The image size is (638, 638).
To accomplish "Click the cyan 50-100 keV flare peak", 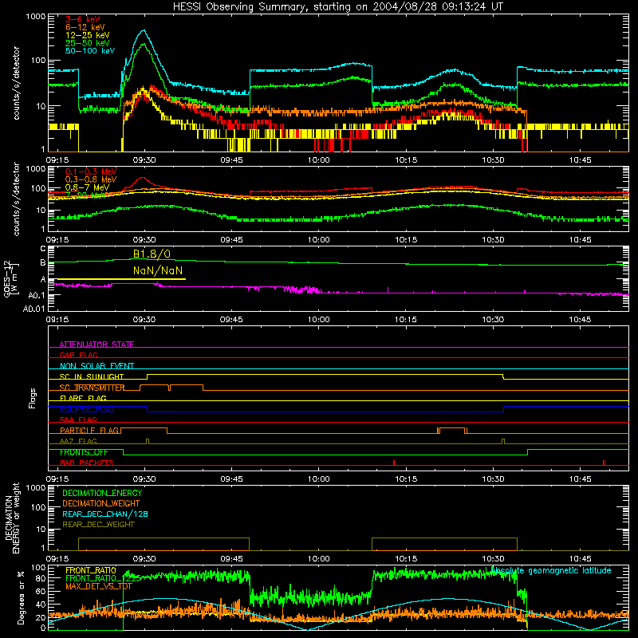I will tap(144, 30).
